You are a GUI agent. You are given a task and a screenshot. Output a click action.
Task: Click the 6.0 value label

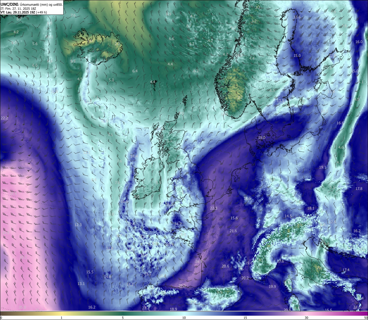click(35, 65)
